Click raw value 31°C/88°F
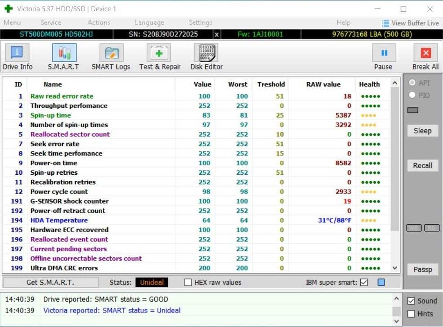Screen dimensions: 443x327 (335, 220)
